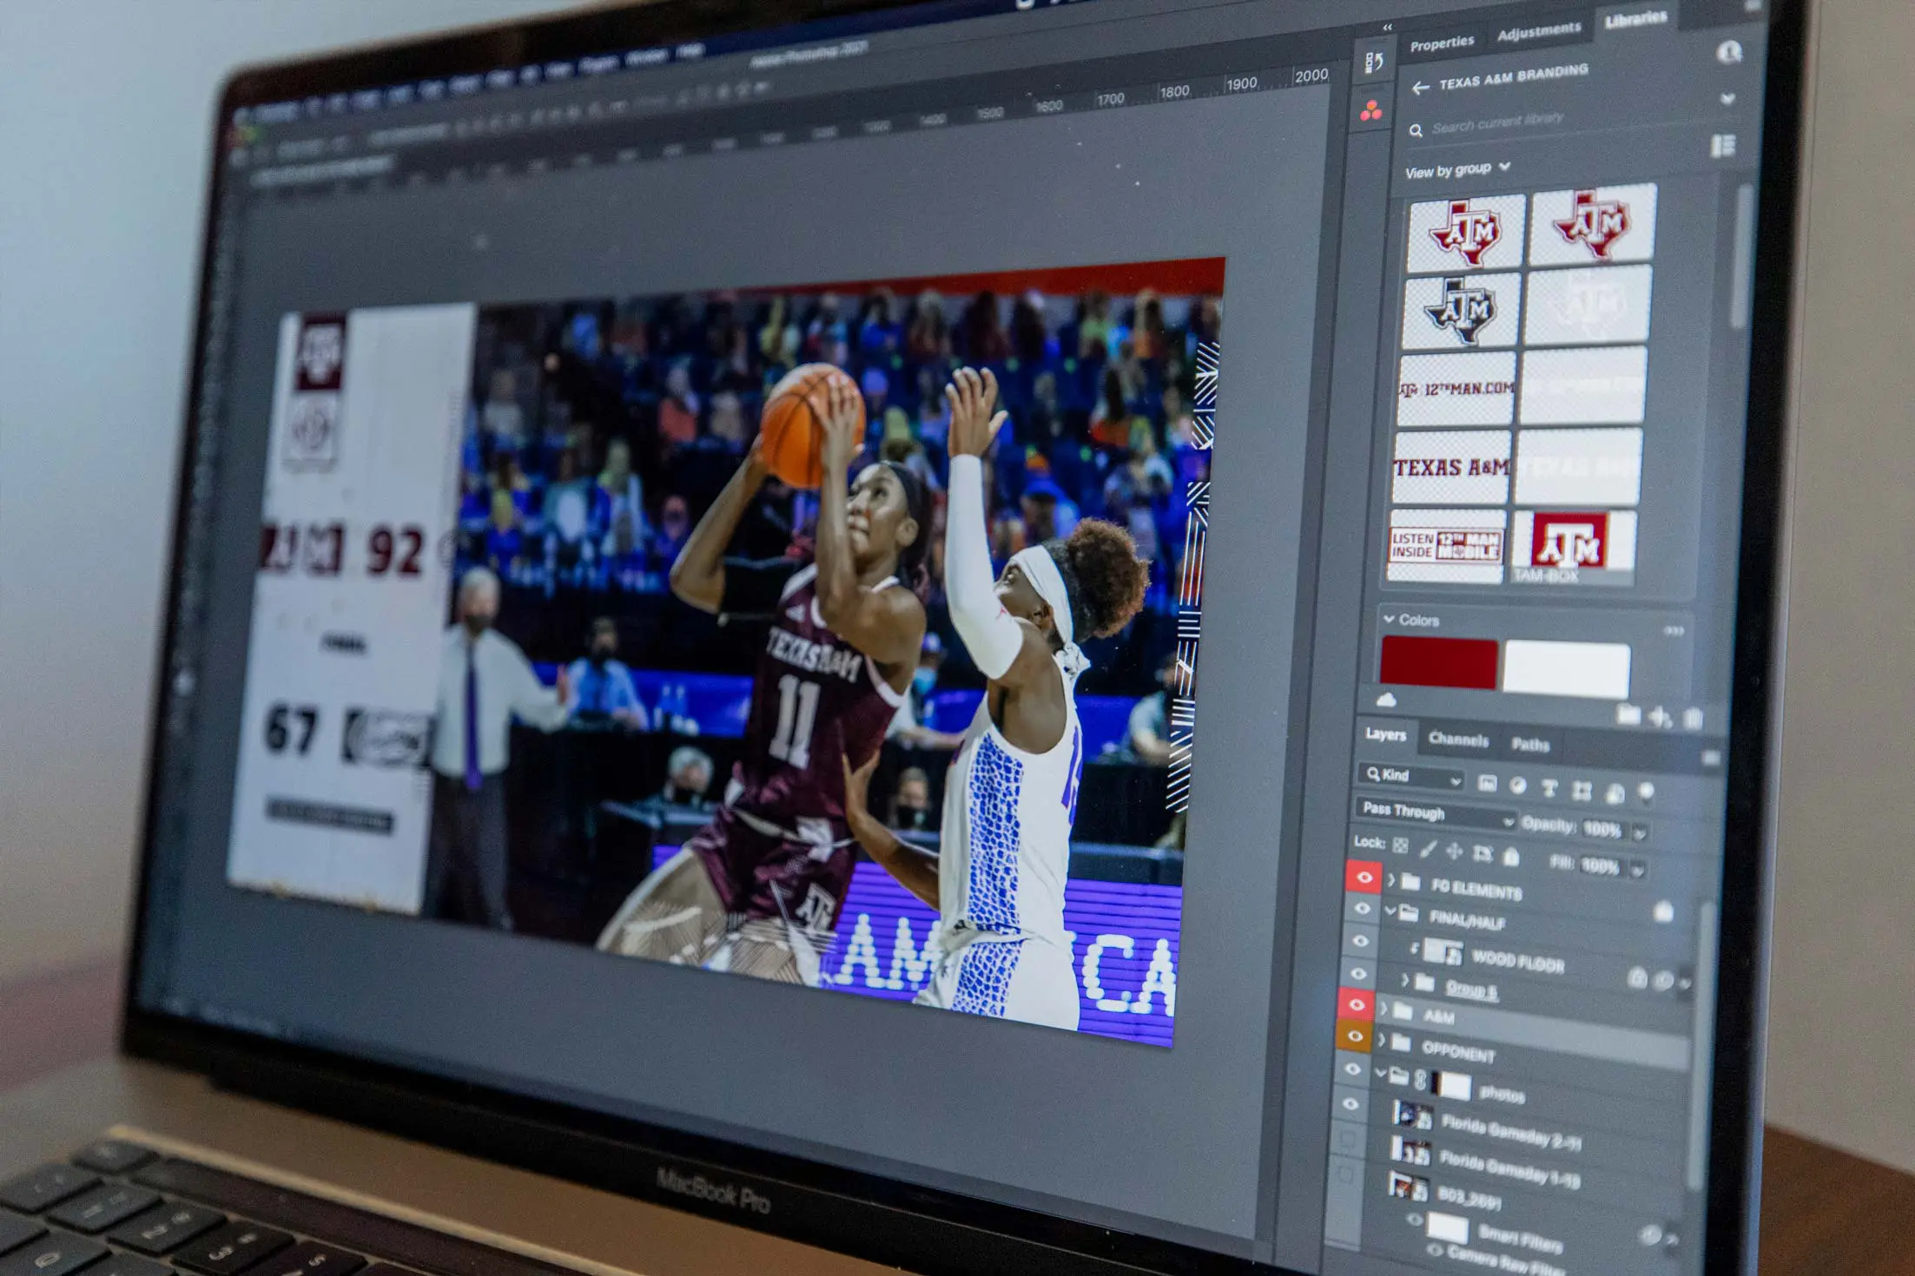
Task: Select the Group 5 layer name
Action: [x=1471, y=990]
